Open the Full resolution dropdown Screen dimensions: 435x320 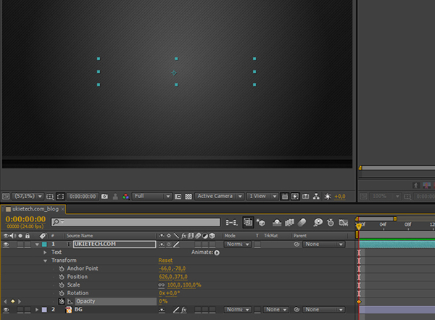point(152,196)
